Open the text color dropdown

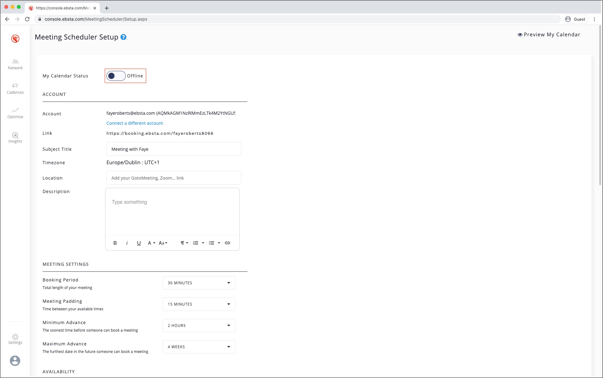[151, 243]
